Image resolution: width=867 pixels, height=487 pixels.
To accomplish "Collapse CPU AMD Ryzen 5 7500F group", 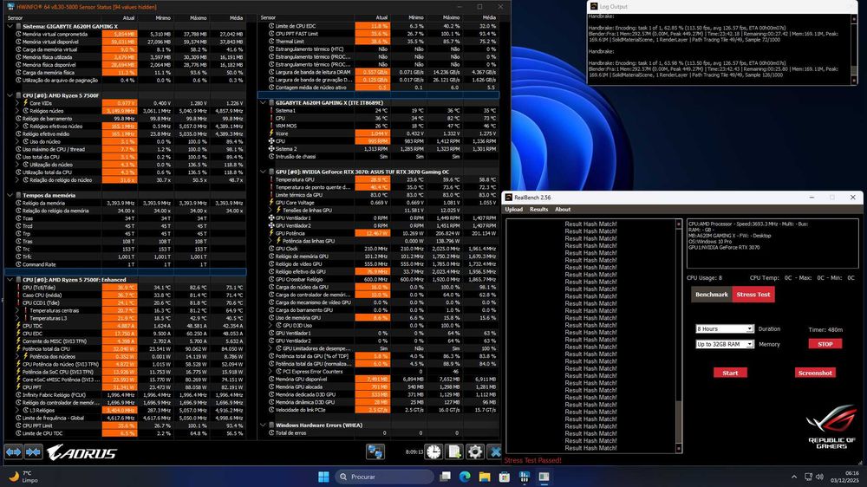I will [10, 95].
